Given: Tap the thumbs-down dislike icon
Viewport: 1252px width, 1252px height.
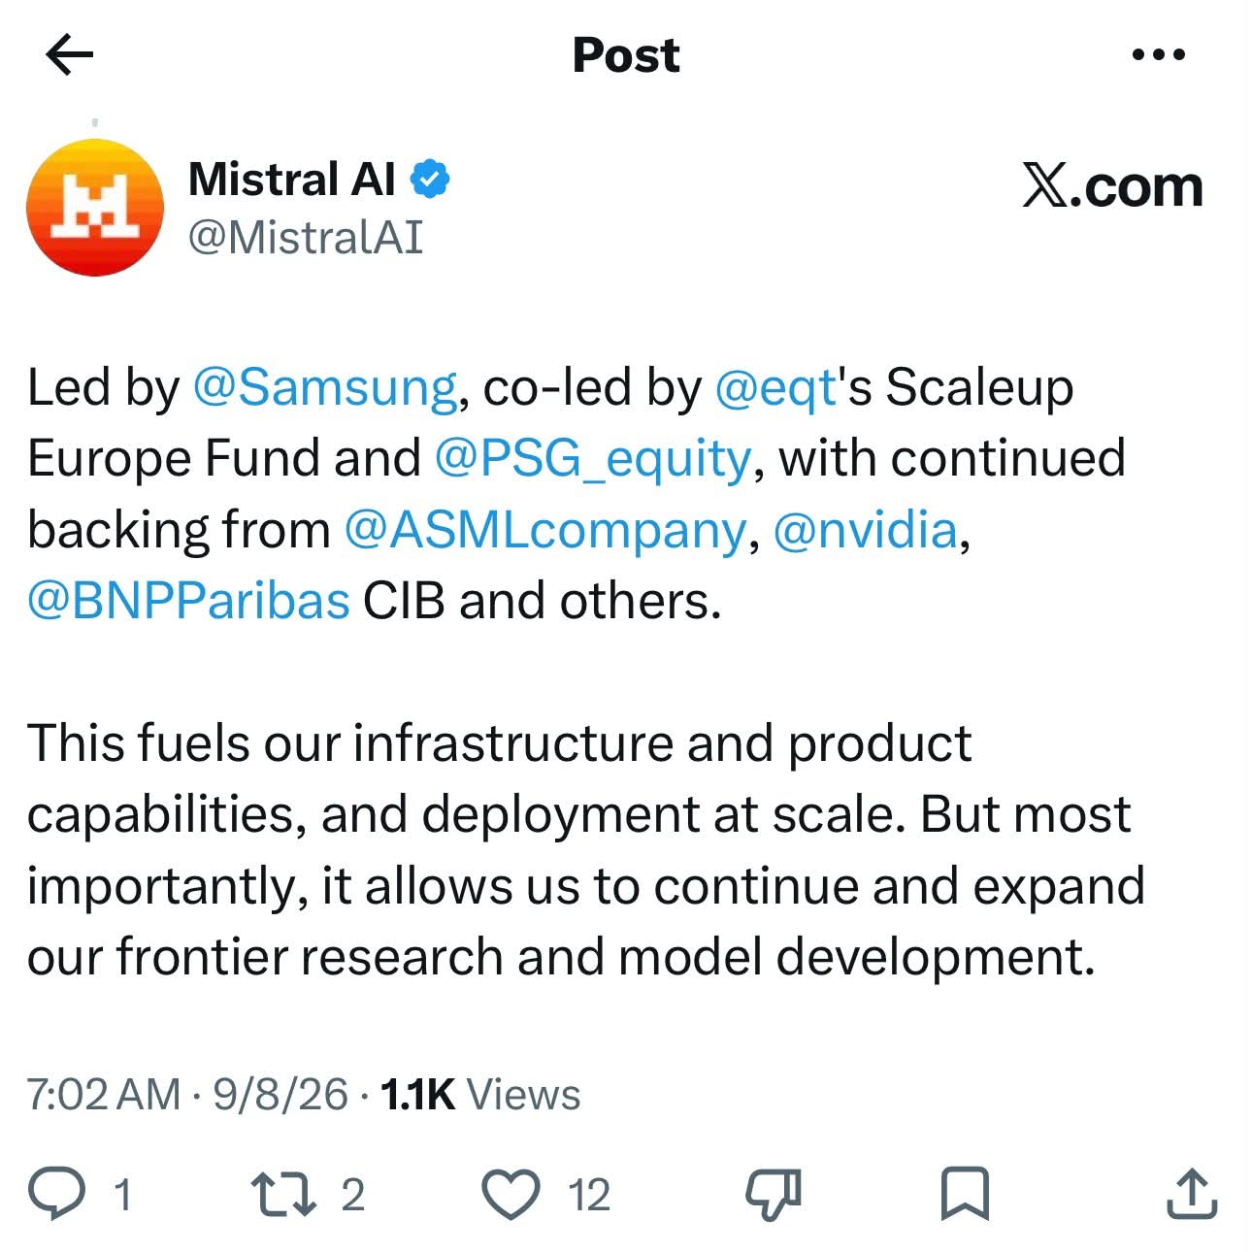Looking at the screenshot, I should [774, 1194].
